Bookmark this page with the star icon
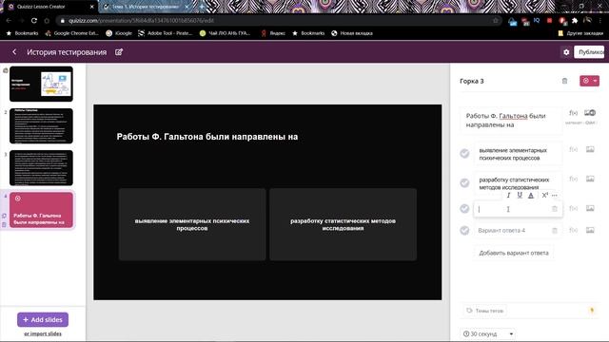 coord(495,20)
